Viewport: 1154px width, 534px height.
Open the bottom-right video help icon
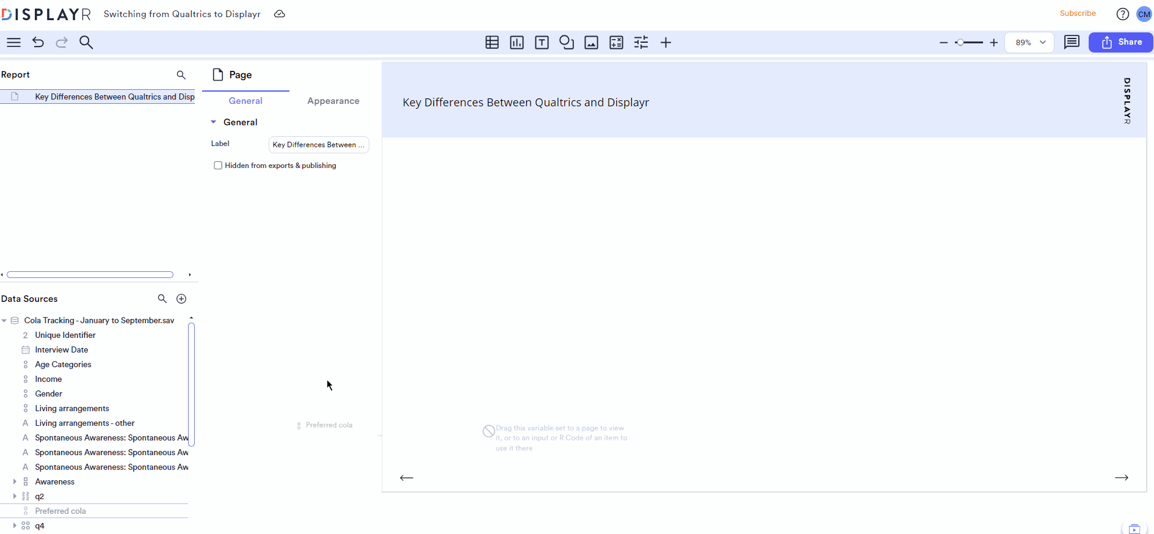point(1134,529)
